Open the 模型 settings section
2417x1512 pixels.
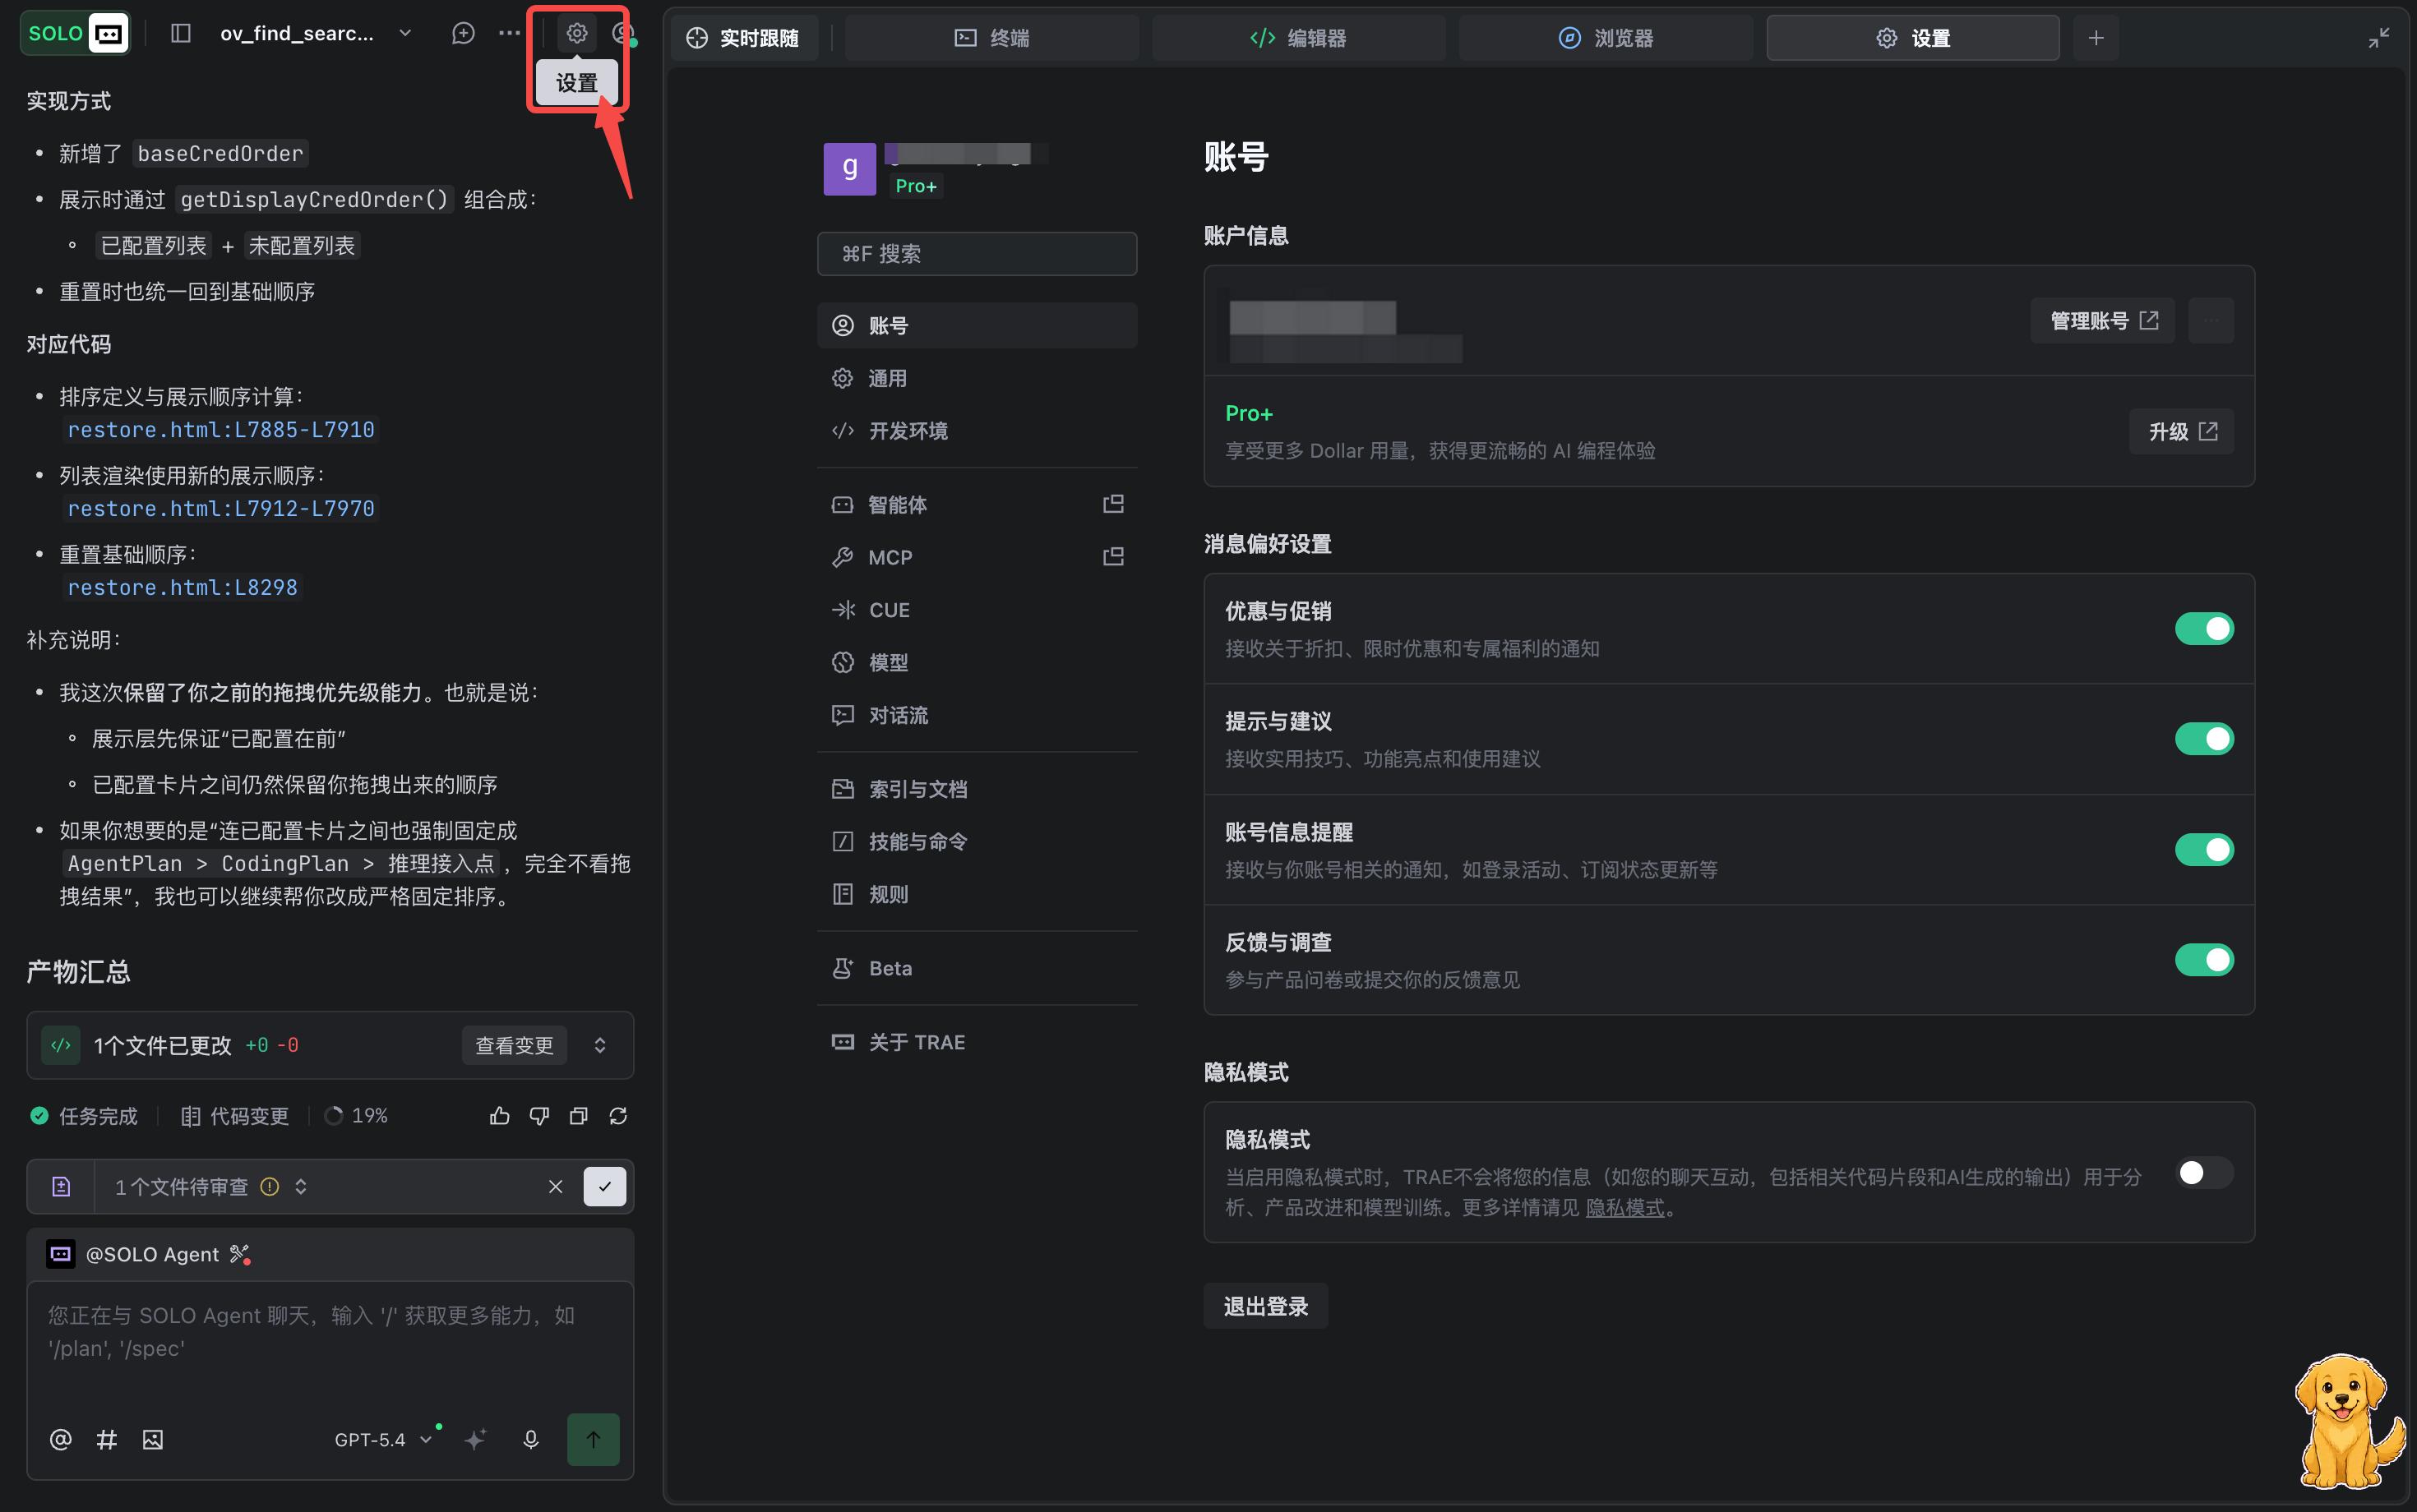977,662
